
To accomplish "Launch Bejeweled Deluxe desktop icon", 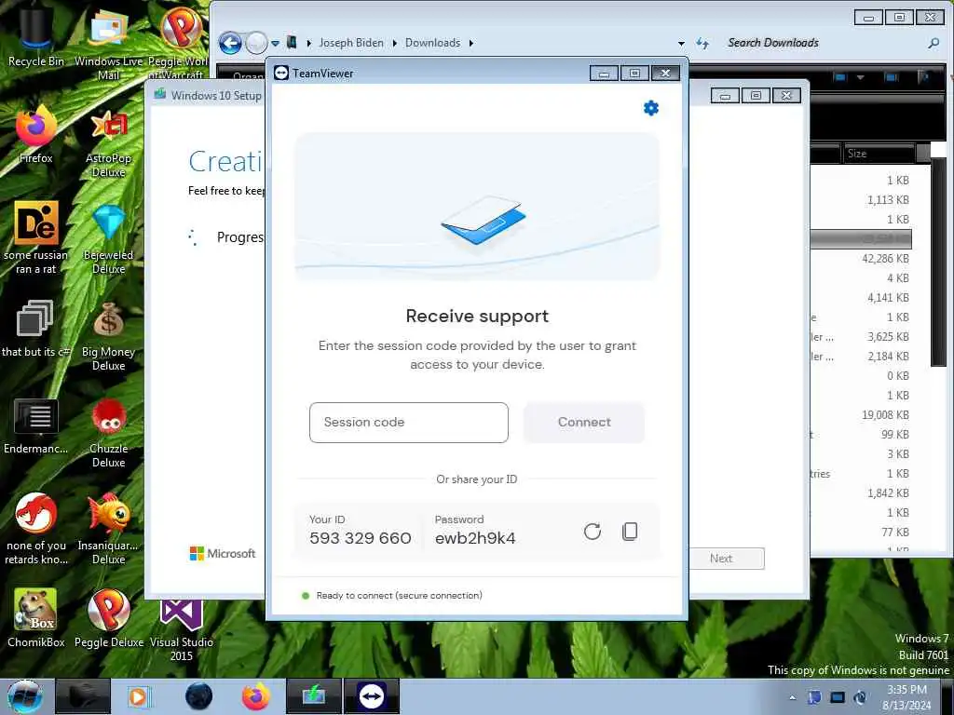I will coord(108,239).
